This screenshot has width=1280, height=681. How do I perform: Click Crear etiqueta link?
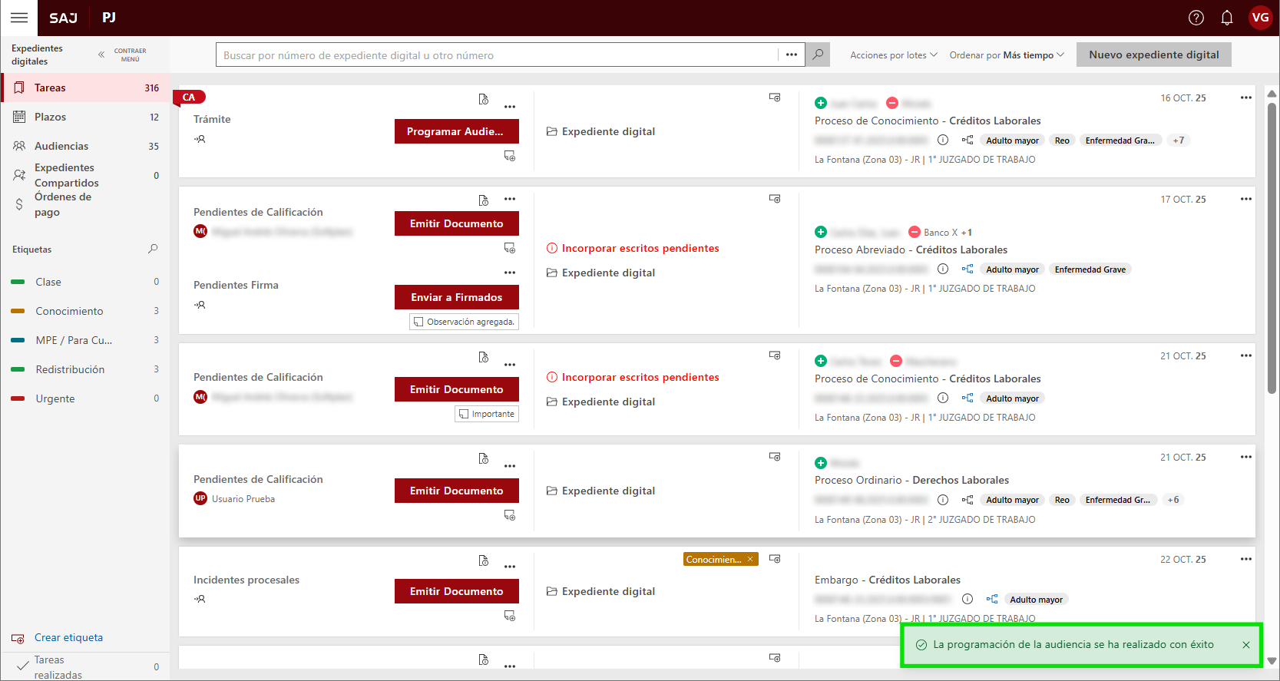tap(68, 637)
